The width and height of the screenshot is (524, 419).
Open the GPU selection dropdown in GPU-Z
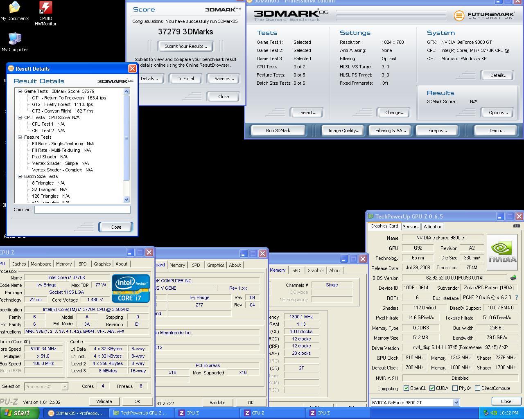click(456, 403)
